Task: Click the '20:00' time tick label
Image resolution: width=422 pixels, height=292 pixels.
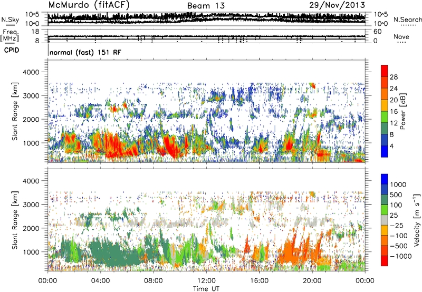Action: (x=312, y=281)
